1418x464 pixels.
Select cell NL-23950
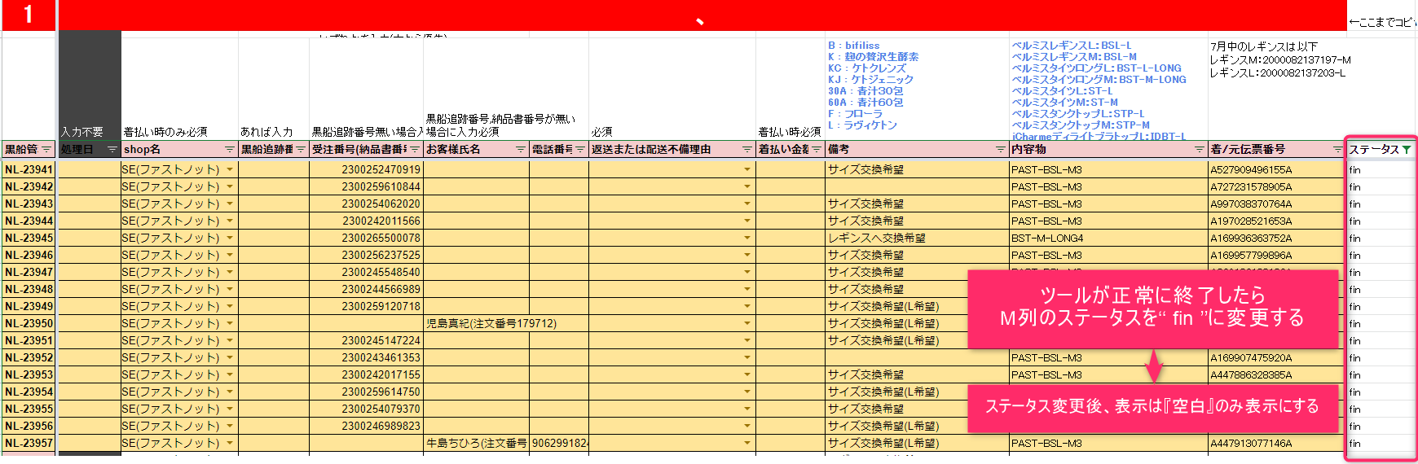[x=29, y=323]
